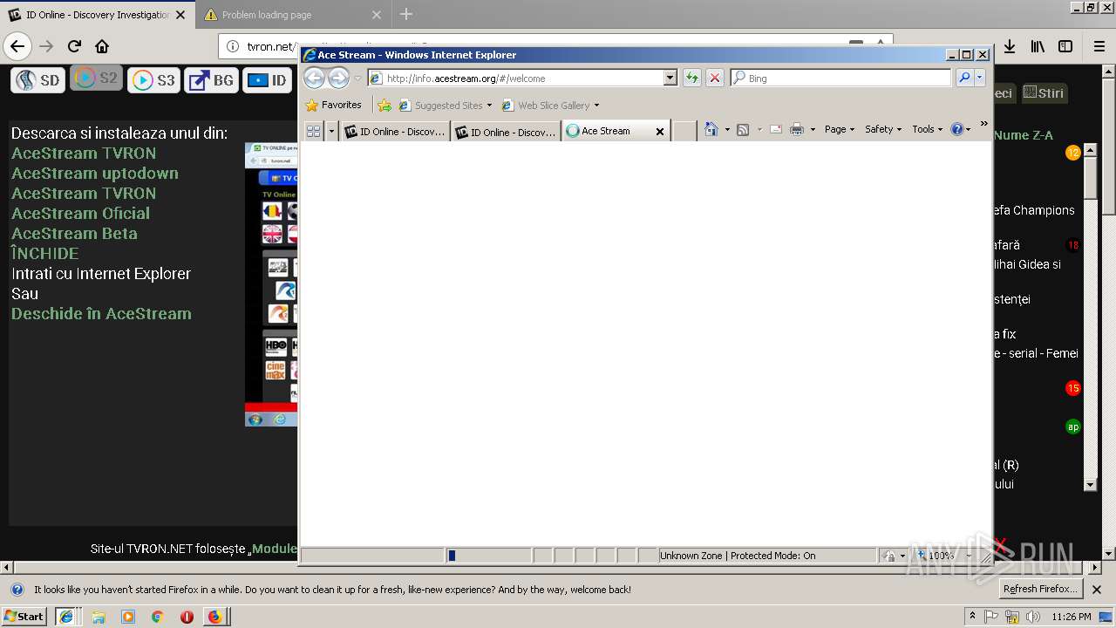Open Firefox downloads arrow
The height and width of the screenshot is (628, 1116).
(1009, 46)
